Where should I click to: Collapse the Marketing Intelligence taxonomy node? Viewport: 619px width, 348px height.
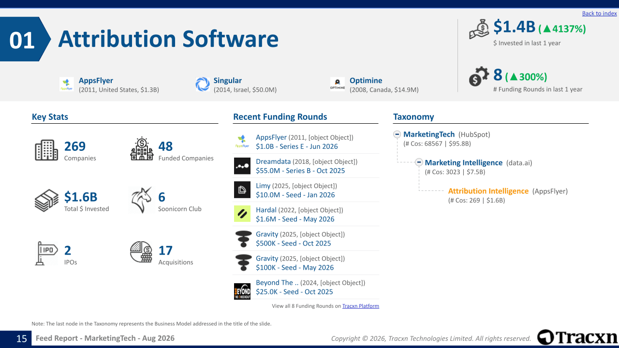coord(419,162)
